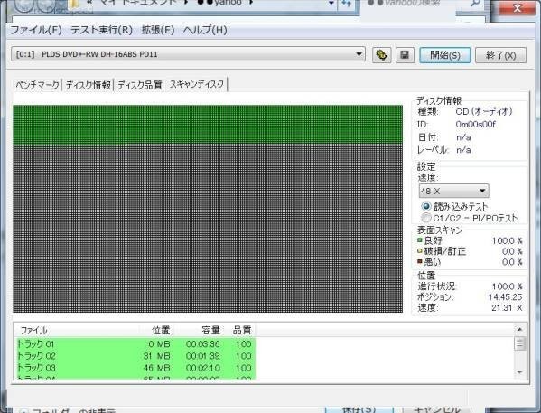Click the options gear icon beside drive list
Viewport: 541px width, 413px height.
[382, 55]
